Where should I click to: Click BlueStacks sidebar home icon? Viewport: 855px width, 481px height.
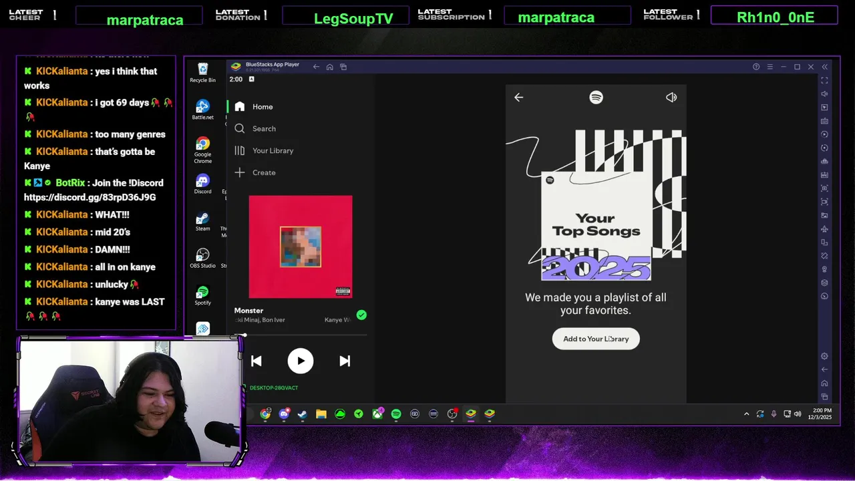pyautogui.click(x=824, y=383)
